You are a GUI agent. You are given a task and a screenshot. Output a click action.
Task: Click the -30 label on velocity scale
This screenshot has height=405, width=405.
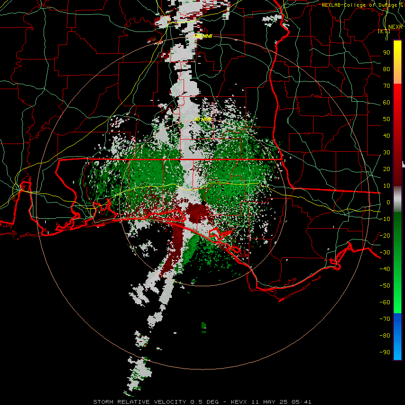click(385, 252)
